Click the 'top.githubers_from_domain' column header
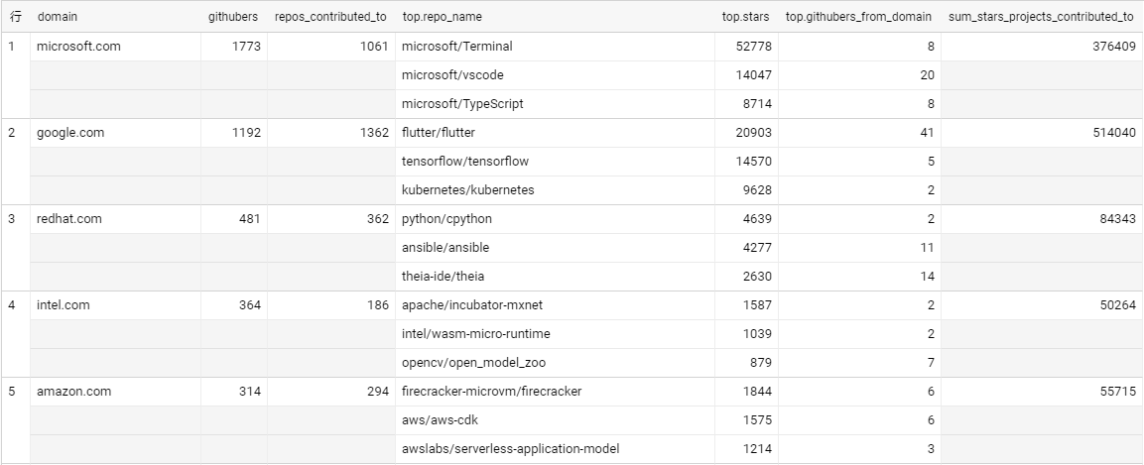This screenshot has width=1144, height=465. (x=858, y=16)
